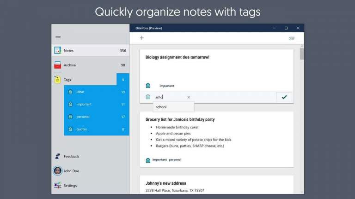Minimize the EliteNote window
This screenshot has width=355, height=199.
tap(274, 28)
